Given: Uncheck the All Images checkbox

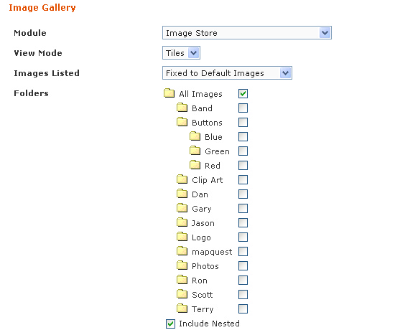Looking at the screenshot, I should 243,94.
